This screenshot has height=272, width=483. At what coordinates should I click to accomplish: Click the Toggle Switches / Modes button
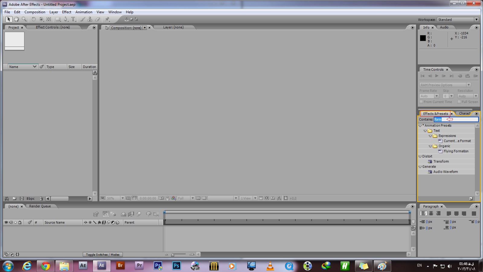click(103, 254)
